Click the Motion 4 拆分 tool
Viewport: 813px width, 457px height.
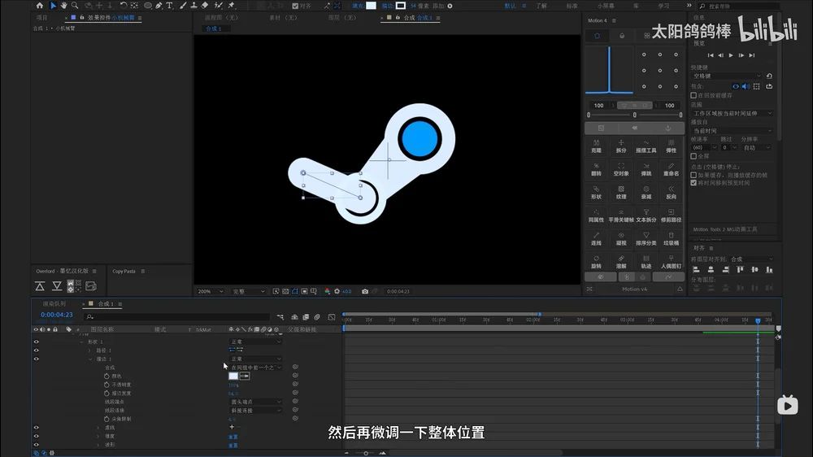pos(621,146)
